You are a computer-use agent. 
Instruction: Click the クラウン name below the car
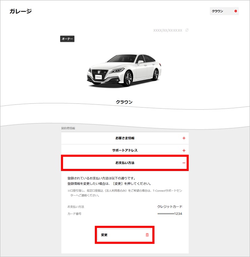pyautogui.click(x=124, y=102)
